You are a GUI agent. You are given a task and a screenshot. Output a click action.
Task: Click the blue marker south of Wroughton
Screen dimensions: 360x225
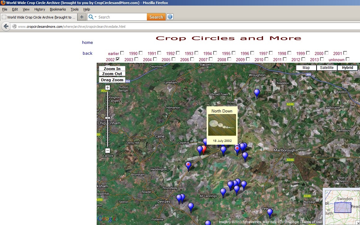click(x=257, y=92)
